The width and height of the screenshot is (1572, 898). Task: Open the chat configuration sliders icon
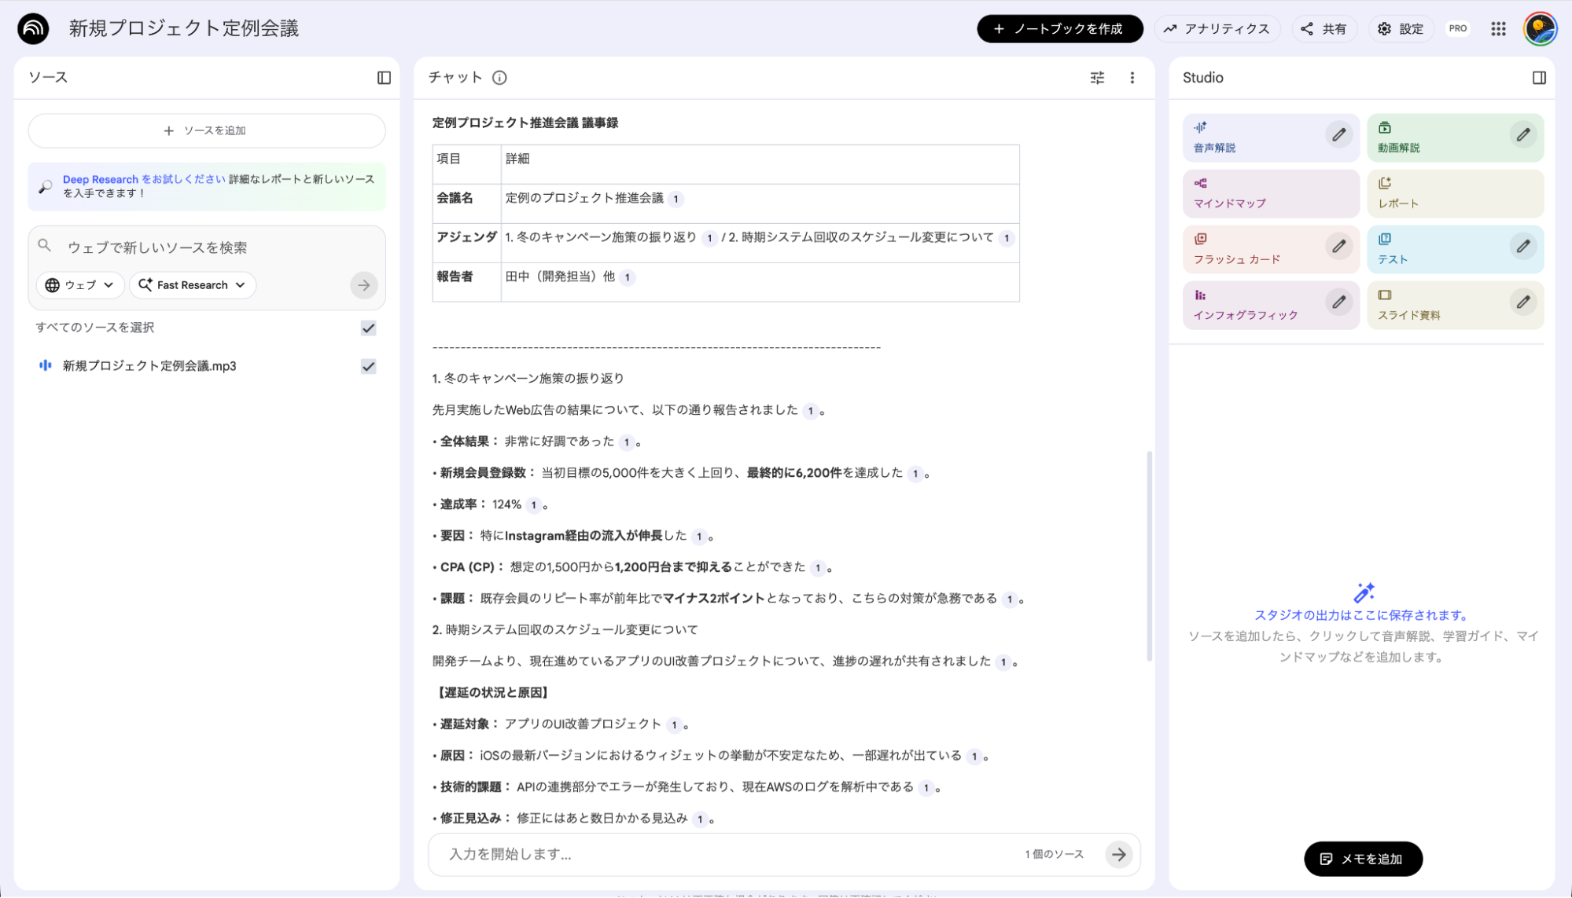tap(1096, 78)
